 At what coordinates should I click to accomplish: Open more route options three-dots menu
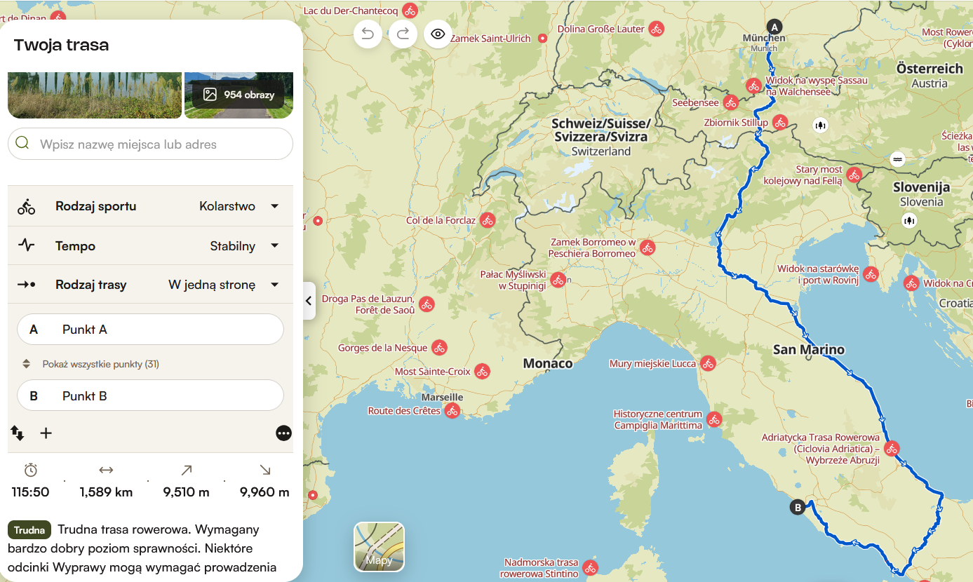pyautogui.click(x=283, y=433)
